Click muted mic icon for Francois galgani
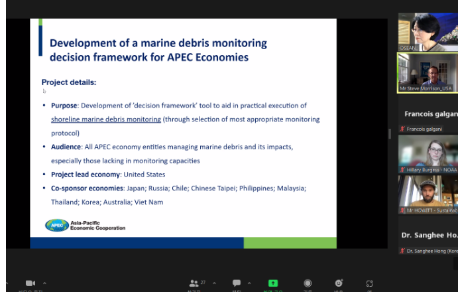458x292 pixels. [402, 129]
